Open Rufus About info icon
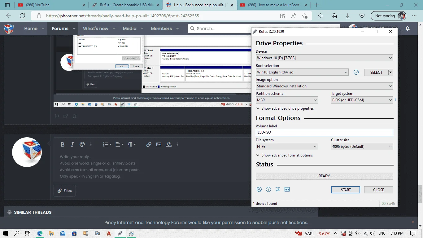 268,189
